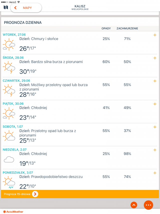160x214 pixels.
Task: Open Prognoza 15-dniowa link
Action: tap(17, 194)
